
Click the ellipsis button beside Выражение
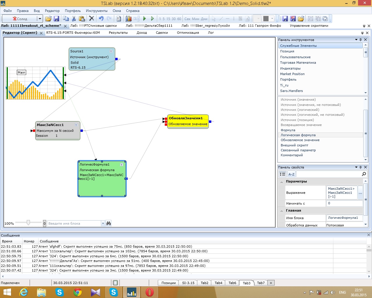[x=360, y=193]
